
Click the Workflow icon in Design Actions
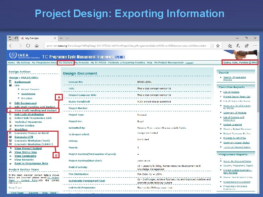coord(10,129)
